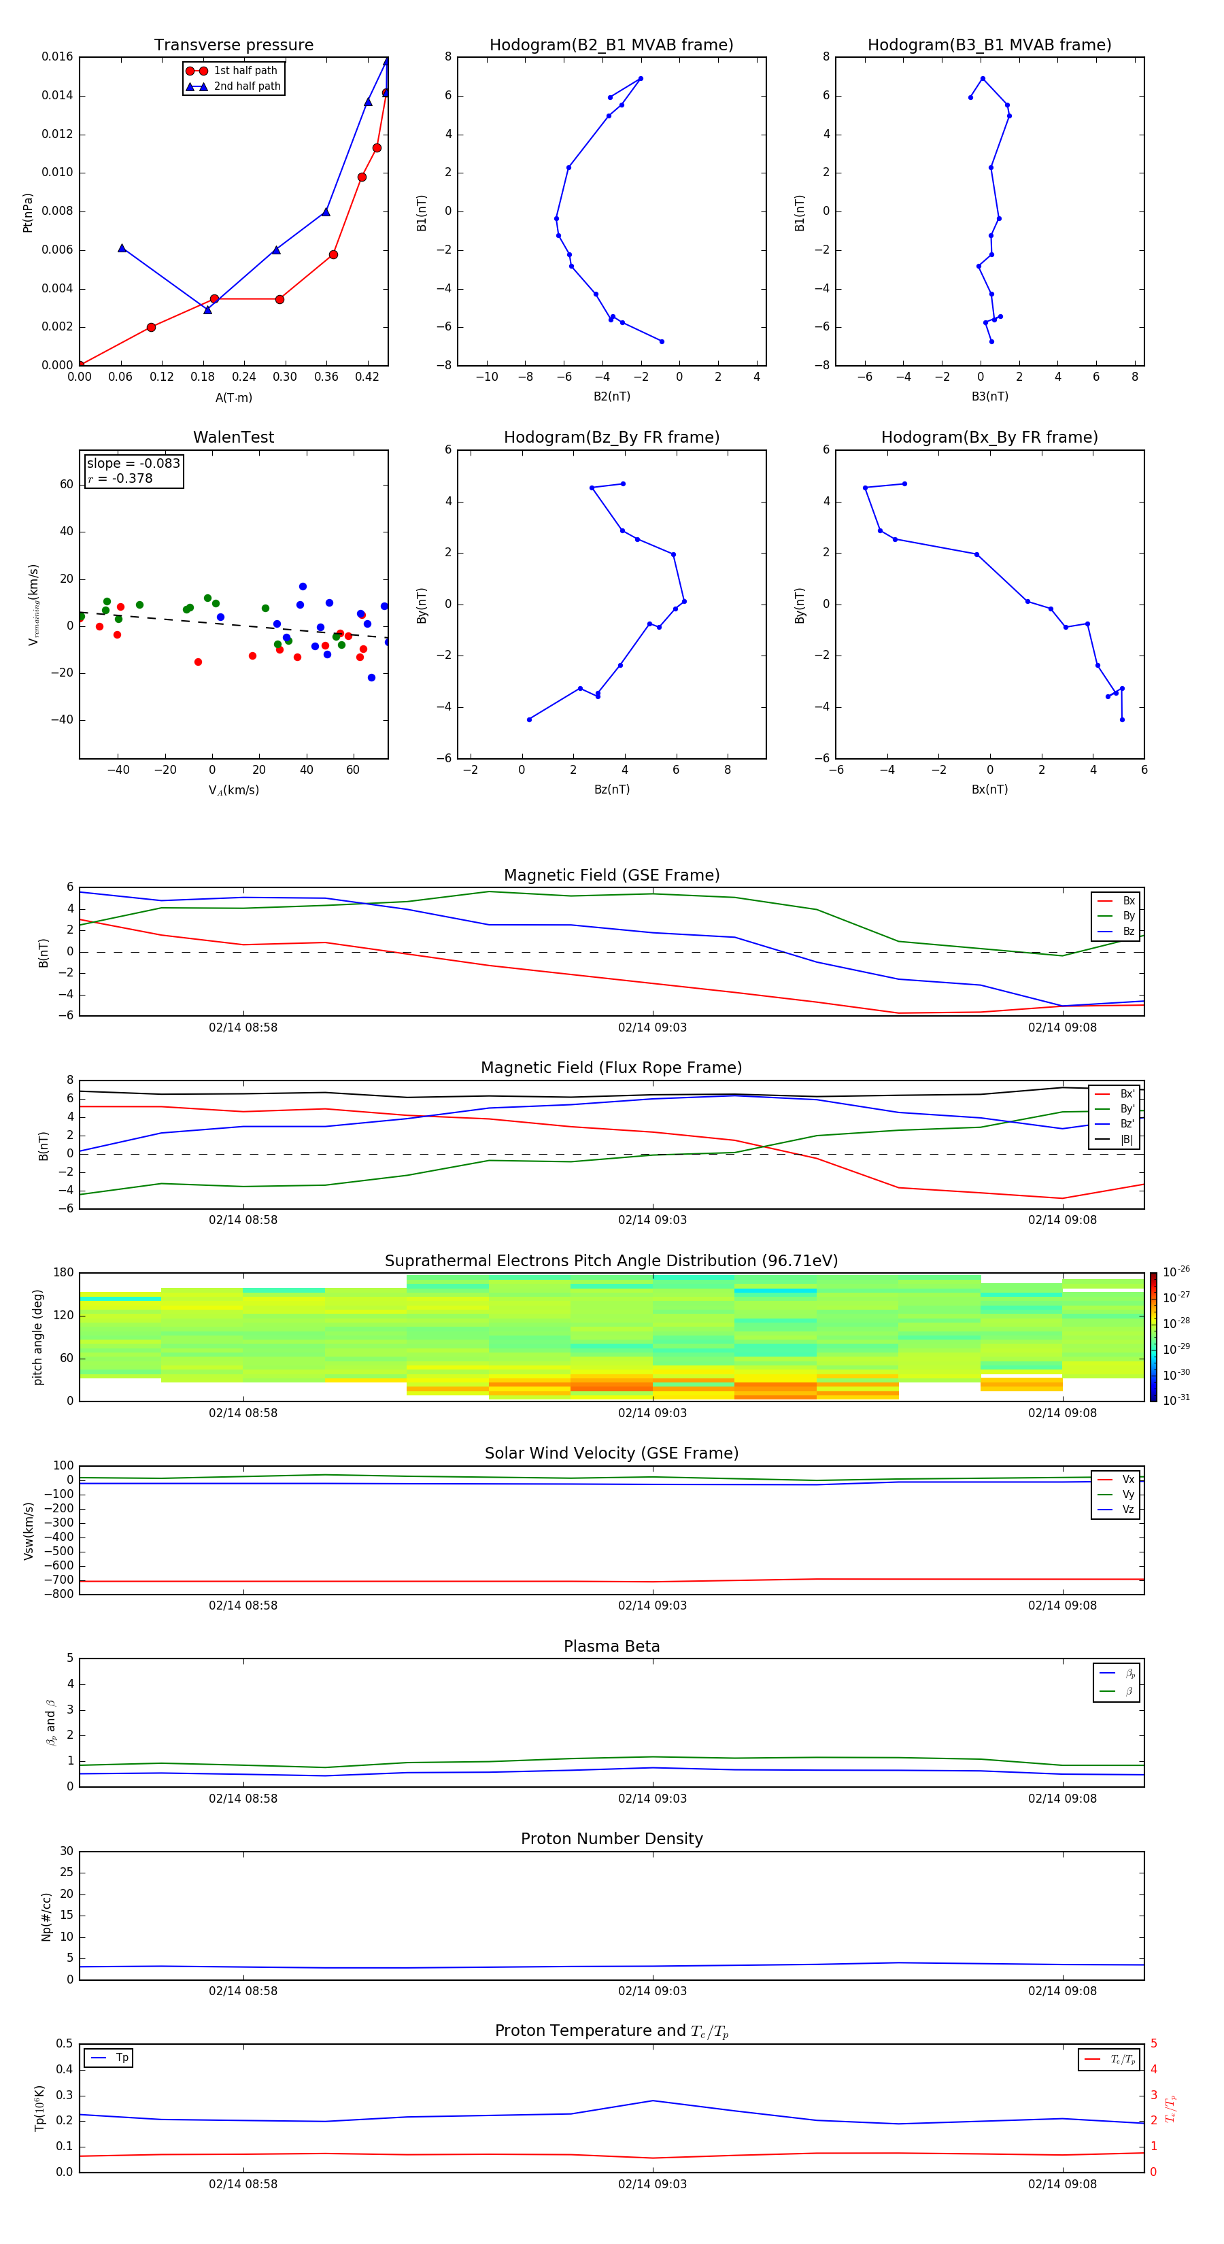Click '02/14 09:03' tick under GSE magnetic field plot

(x=653, y=1028)
